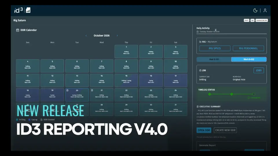Open the JOBS button
This screenshot has width=278, height=156.
pyautogui.click(x=259, y=70)
